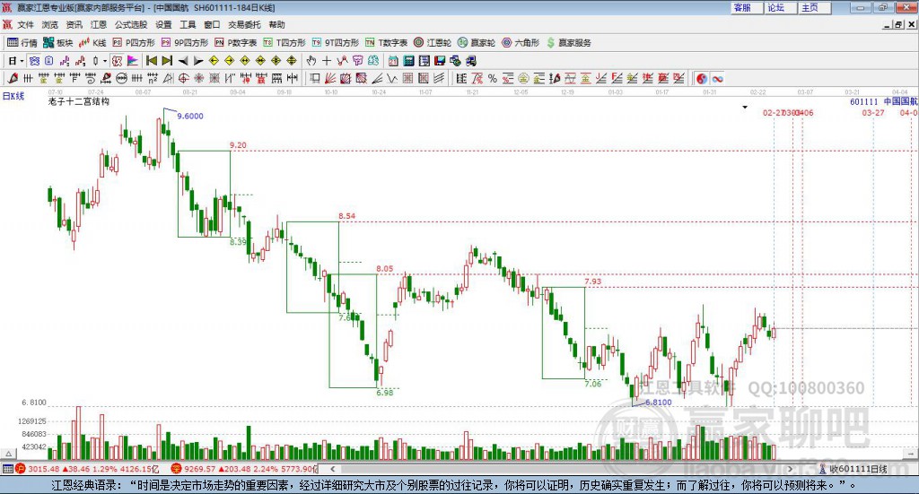Open the calendar icon tool
This screenshot has width=919, height=494.
[393, 61]
